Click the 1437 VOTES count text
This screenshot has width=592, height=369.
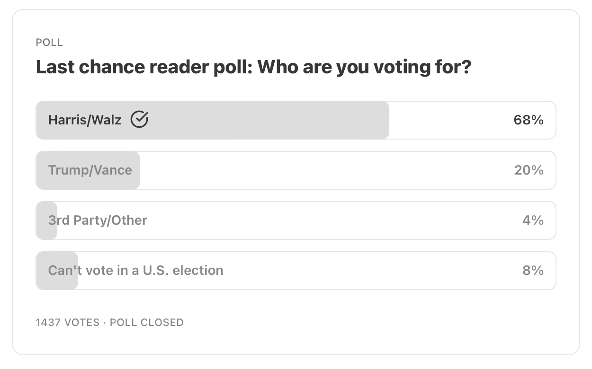tap(68, 323)
